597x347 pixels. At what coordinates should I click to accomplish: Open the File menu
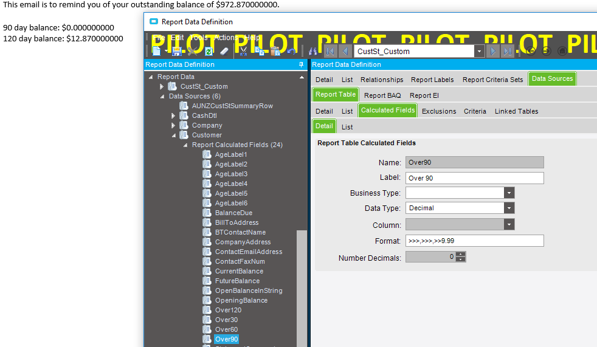point(159,37)
